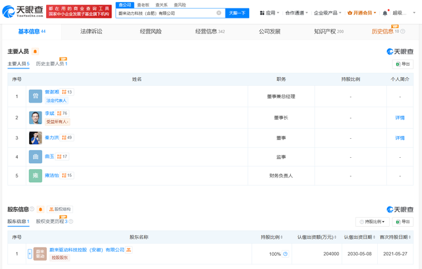Open the 持股比例 filter dropdown
The image size is (422, 269).
[x=373, y=222]
